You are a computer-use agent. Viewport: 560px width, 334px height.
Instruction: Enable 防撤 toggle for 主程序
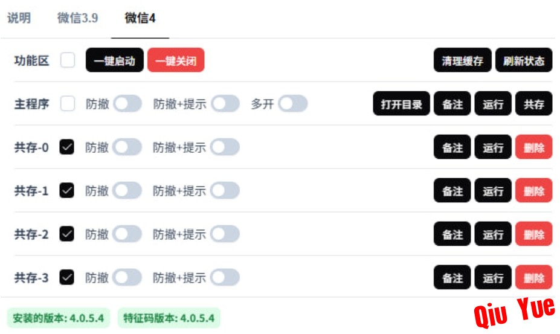tap(127, 104)
